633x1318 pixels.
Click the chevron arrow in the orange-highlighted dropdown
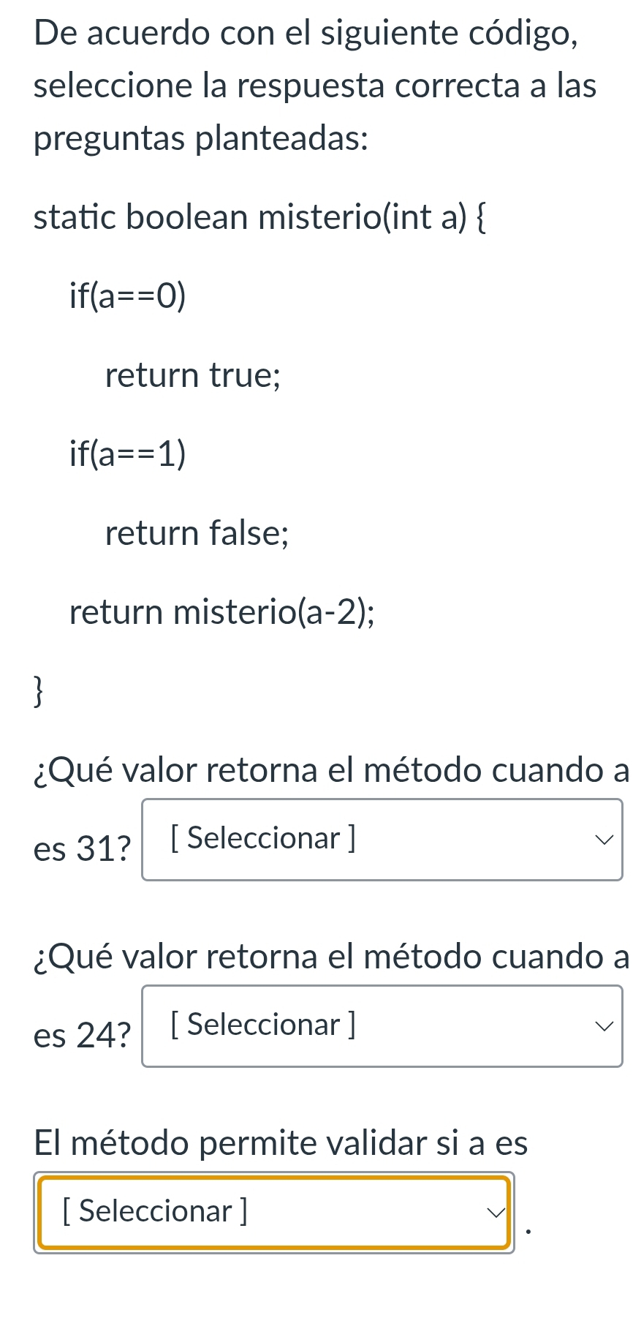496,1212
